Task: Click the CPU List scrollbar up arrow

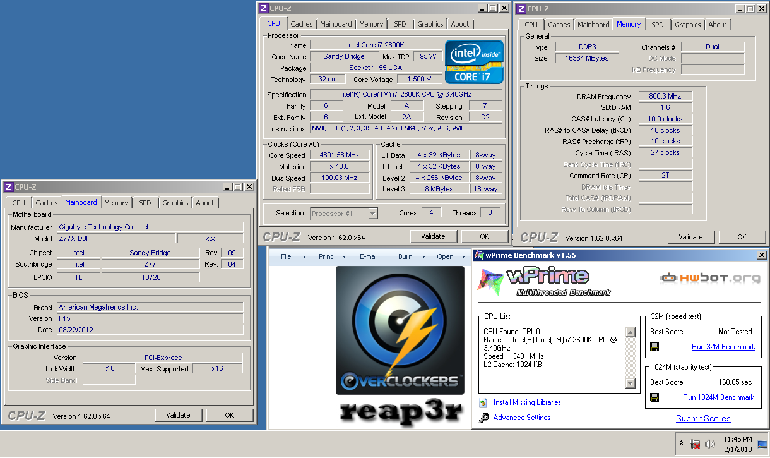Action: click(630, 332)
